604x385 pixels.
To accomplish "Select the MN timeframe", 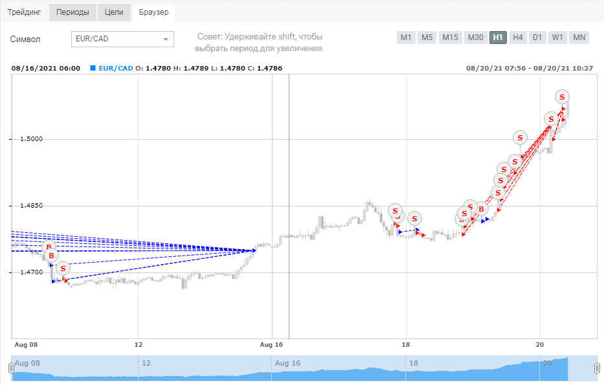I will (579, 38).
